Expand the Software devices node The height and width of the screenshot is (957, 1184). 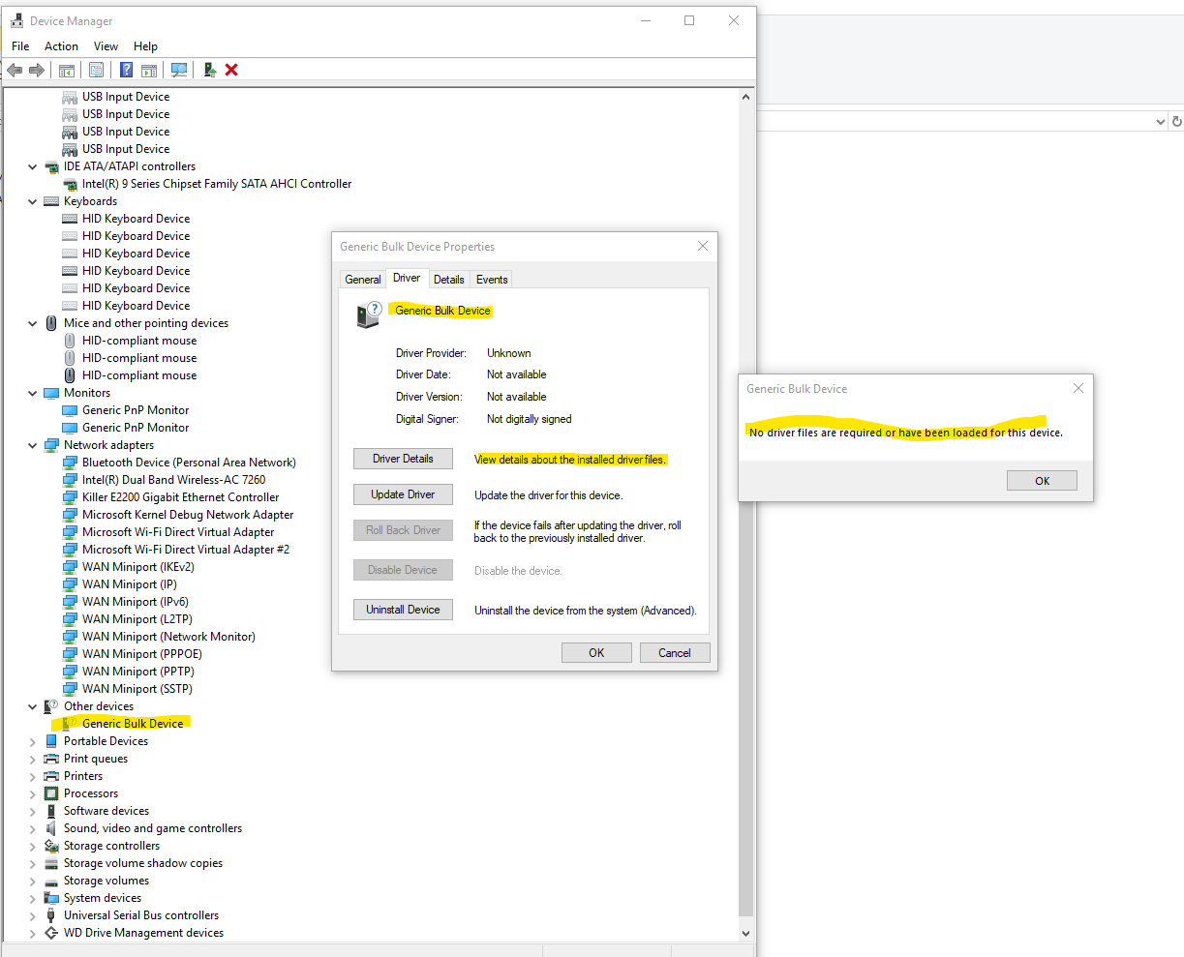coord(32,811)
